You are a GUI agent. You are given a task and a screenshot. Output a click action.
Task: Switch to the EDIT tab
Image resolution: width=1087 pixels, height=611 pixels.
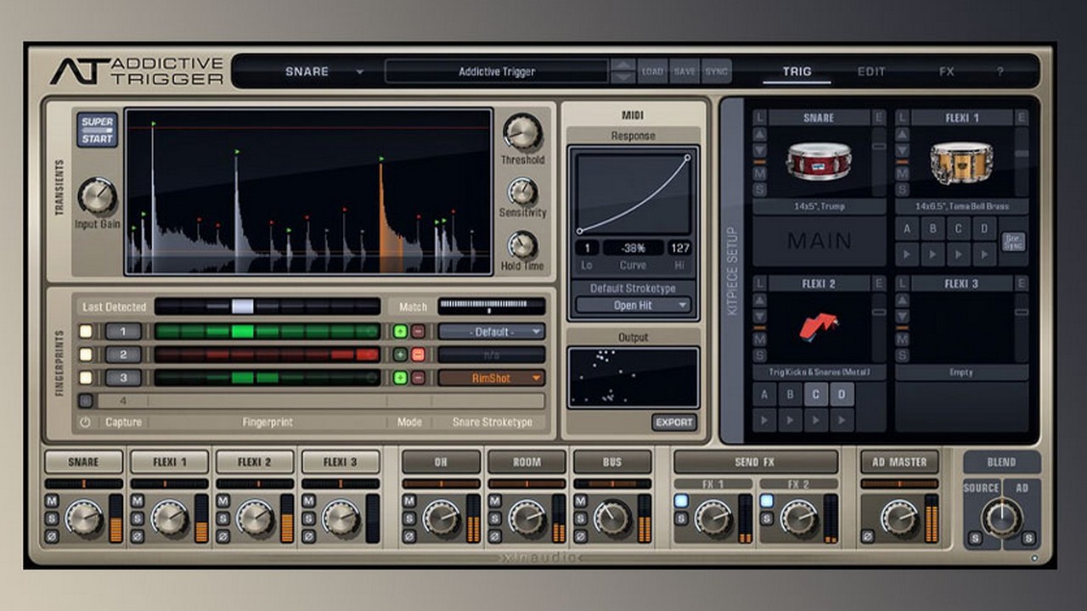tap(871, 72)
